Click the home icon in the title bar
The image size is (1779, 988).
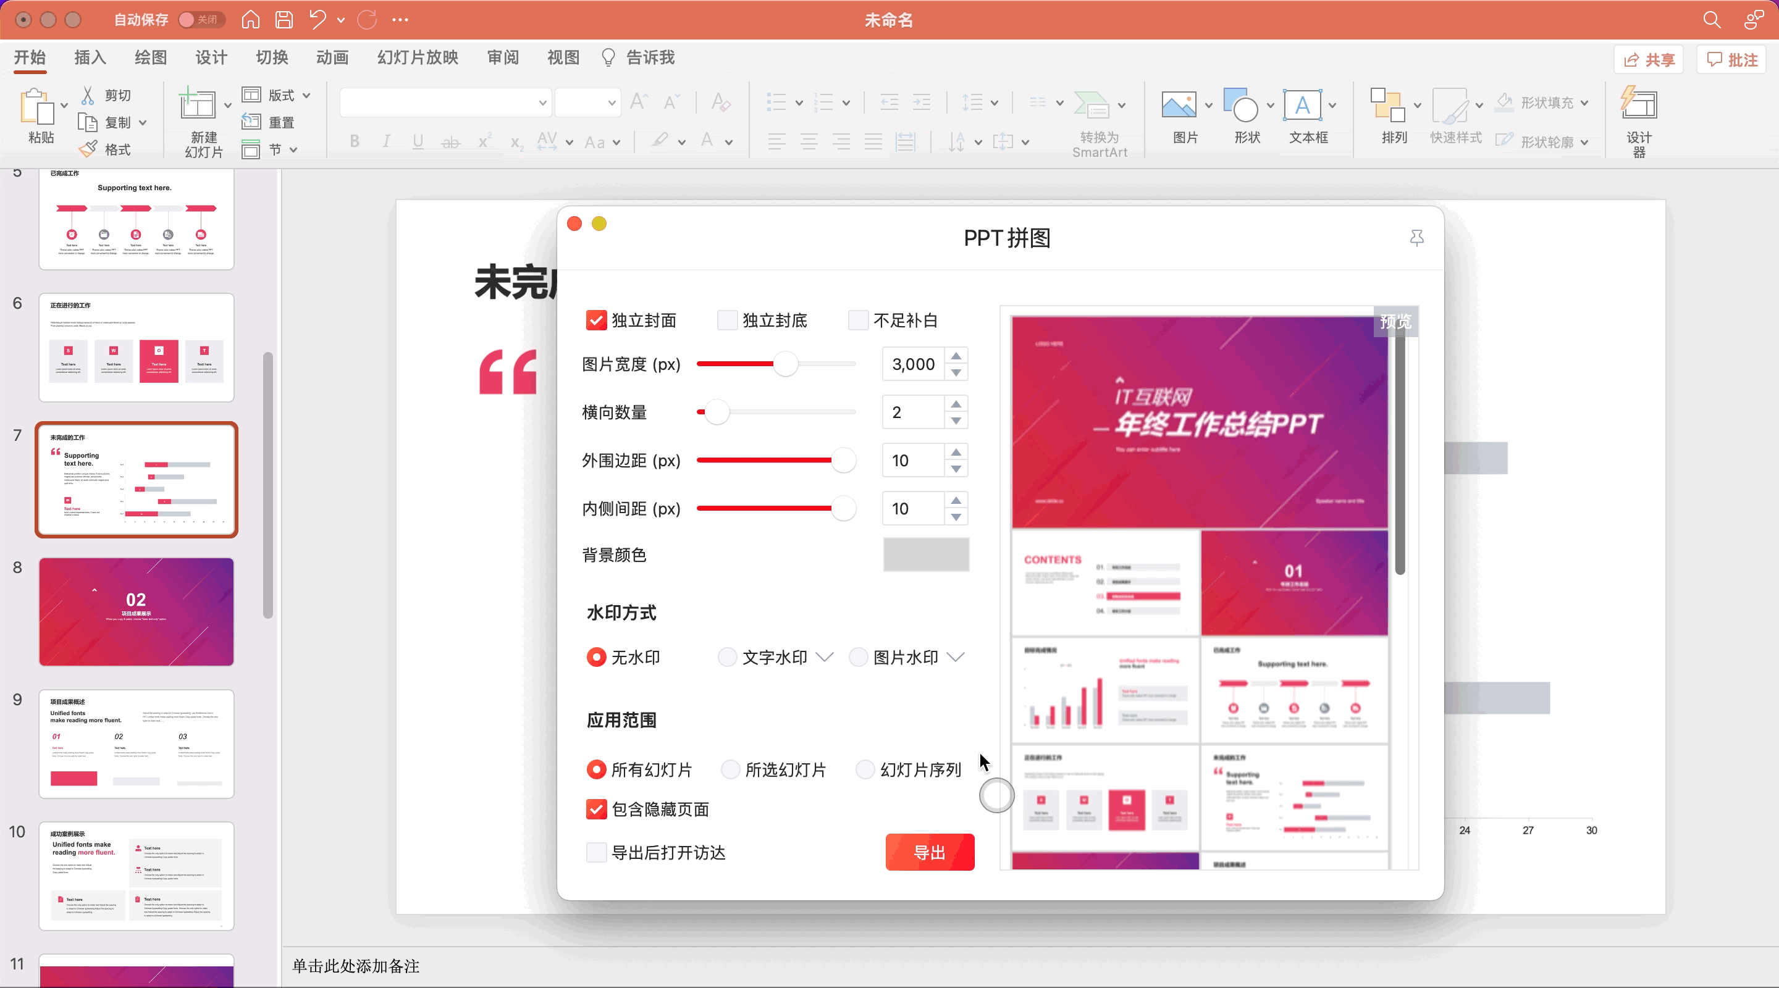tap(251, 19)
